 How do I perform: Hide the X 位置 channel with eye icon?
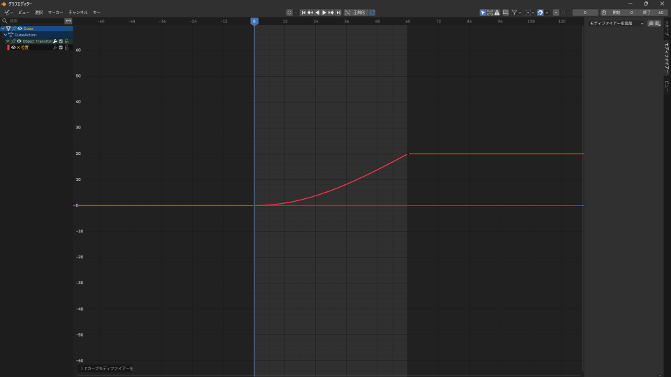[x=13, y=47]
